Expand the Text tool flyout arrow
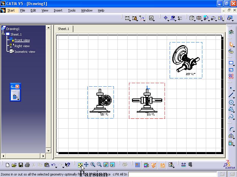The height and width of the screenshot is (177, 237). pos(154,20)
